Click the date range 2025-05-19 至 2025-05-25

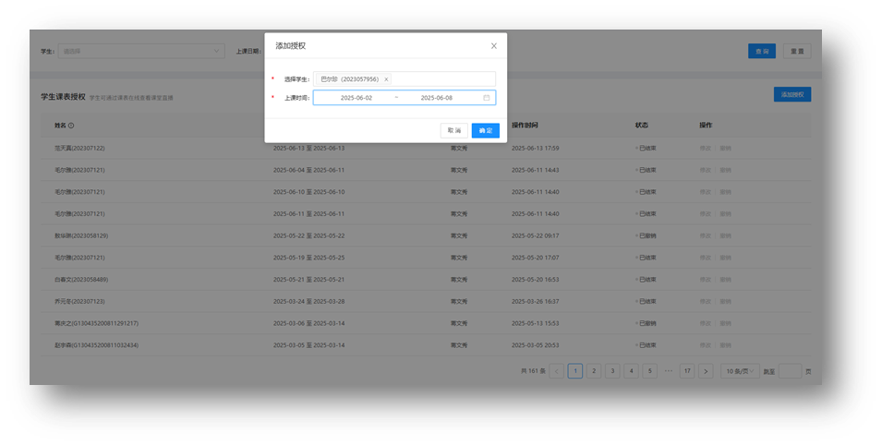point(308,259)
